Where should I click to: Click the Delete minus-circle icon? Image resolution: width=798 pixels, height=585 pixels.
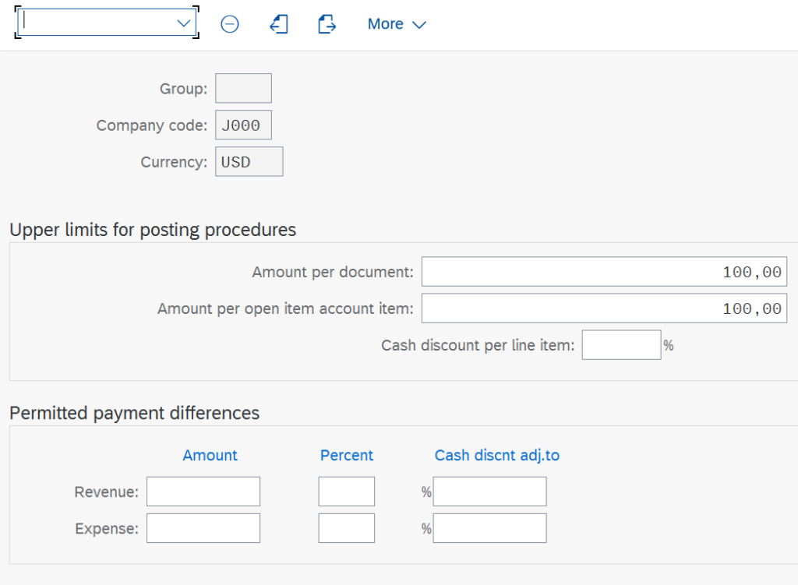229,24
